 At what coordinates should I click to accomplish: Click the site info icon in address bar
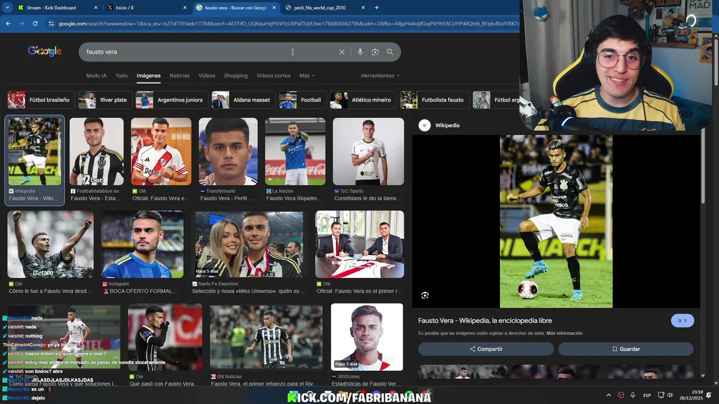tap(51, 24)
